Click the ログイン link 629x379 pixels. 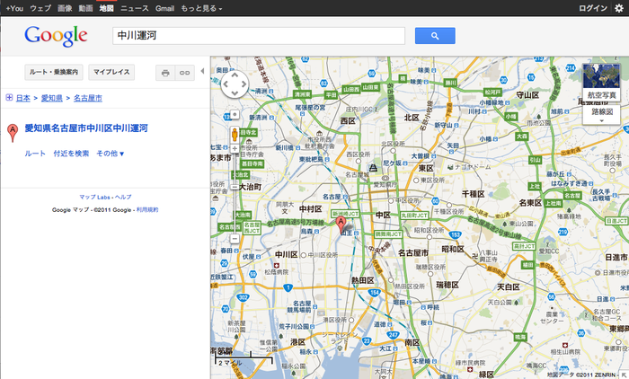(593, 8)
